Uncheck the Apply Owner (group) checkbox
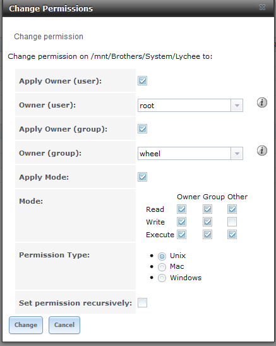The image size is (276, 346). pyautogui.click(x=142, y=129)
